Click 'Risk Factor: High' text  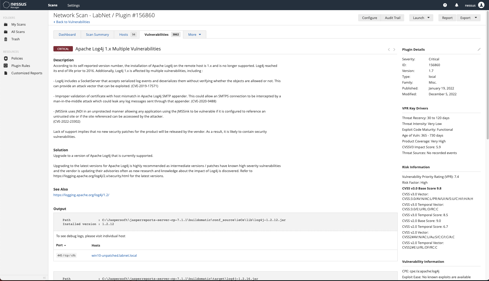(415, 182)
